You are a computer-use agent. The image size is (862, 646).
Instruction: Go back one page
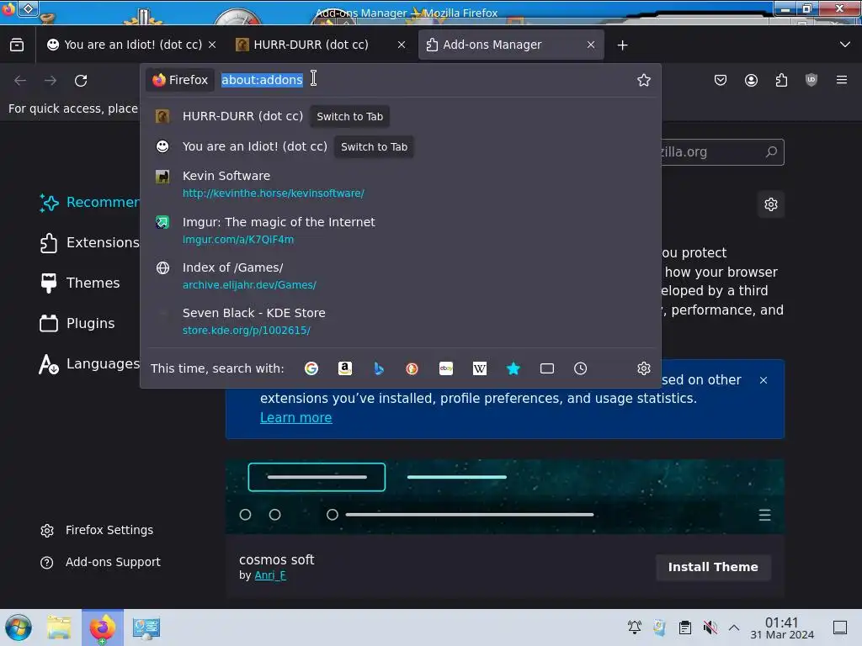click(20, 81)
